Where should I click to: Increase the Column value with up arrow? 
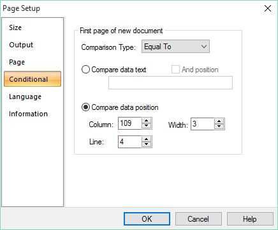[147, 121]
